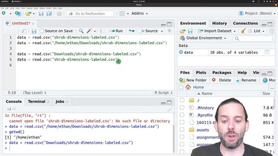Screen dimensions: 278x156
Task: Refresh the Environment pane
Action: pyautogui.click(x=271, y=31)
